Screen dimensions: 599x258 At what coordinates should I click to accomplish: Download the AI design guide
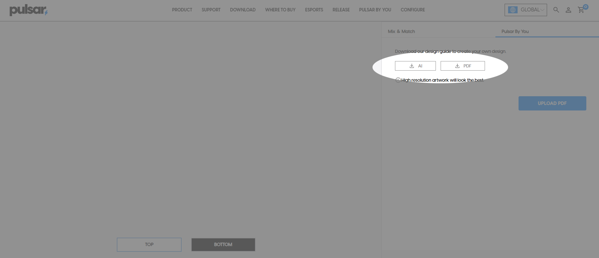(415, 66)
